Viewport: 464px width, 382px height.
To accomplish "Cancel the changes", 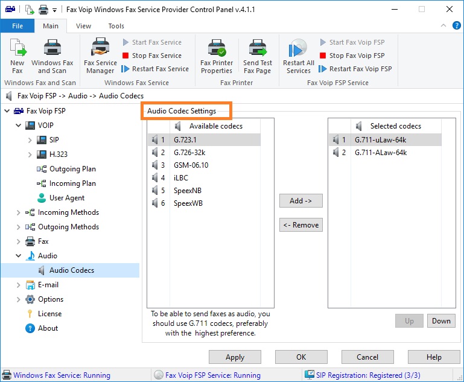I will point(367,357).
